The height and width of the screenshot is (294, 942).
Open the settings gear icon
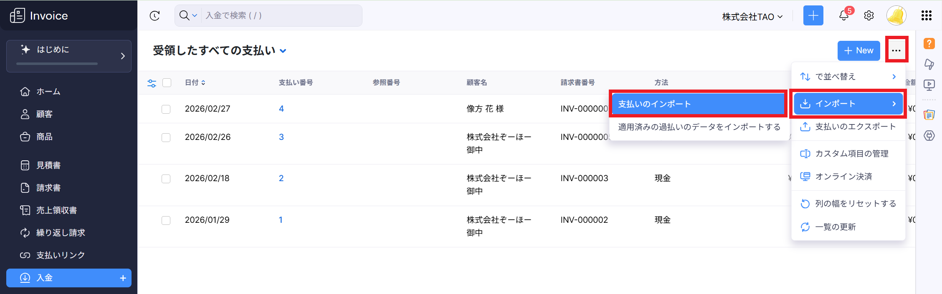click(x=869, y=16)
